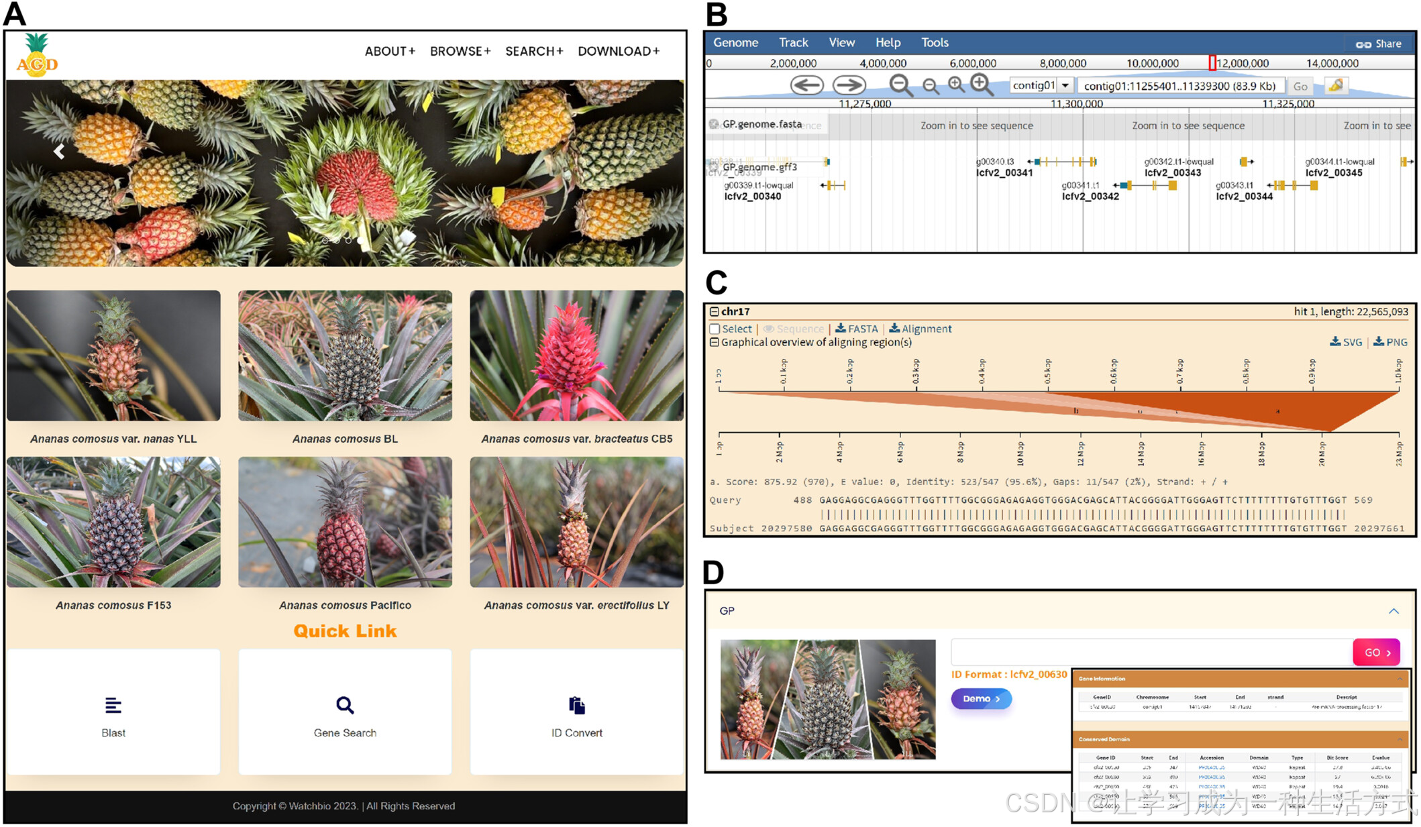
Task: Download the alignment overview as SVG
Action: coord(1346,342)
